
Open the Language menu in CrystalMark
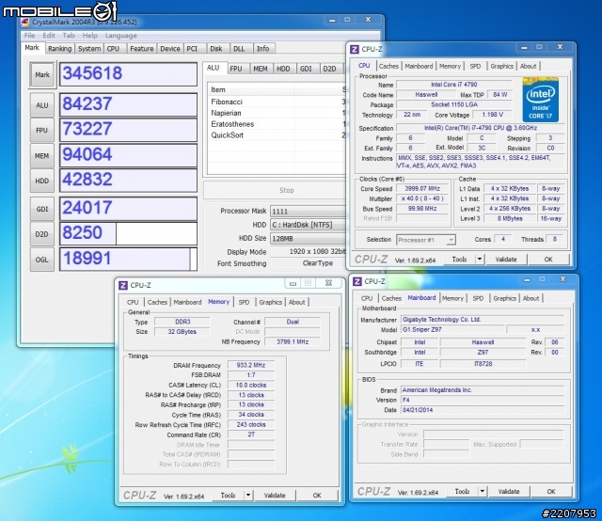121,36
